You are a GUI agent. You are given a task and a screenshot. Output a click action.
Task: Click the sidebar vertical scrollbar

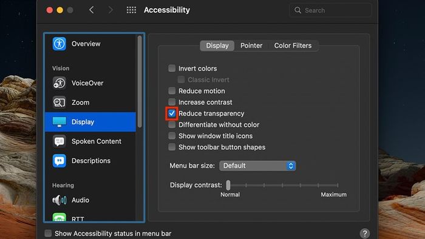(x=140, y=81)
